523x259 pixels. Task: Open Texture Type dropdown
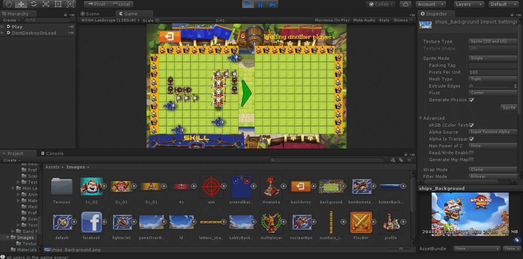coord(493,41)
